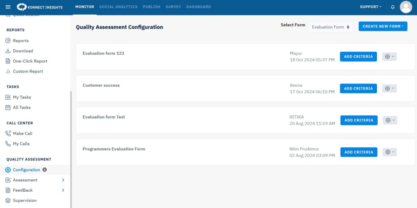This screenshot has height=208, width=417.
Task: Open the Select Form dropdown
Action: click(331, 27)
